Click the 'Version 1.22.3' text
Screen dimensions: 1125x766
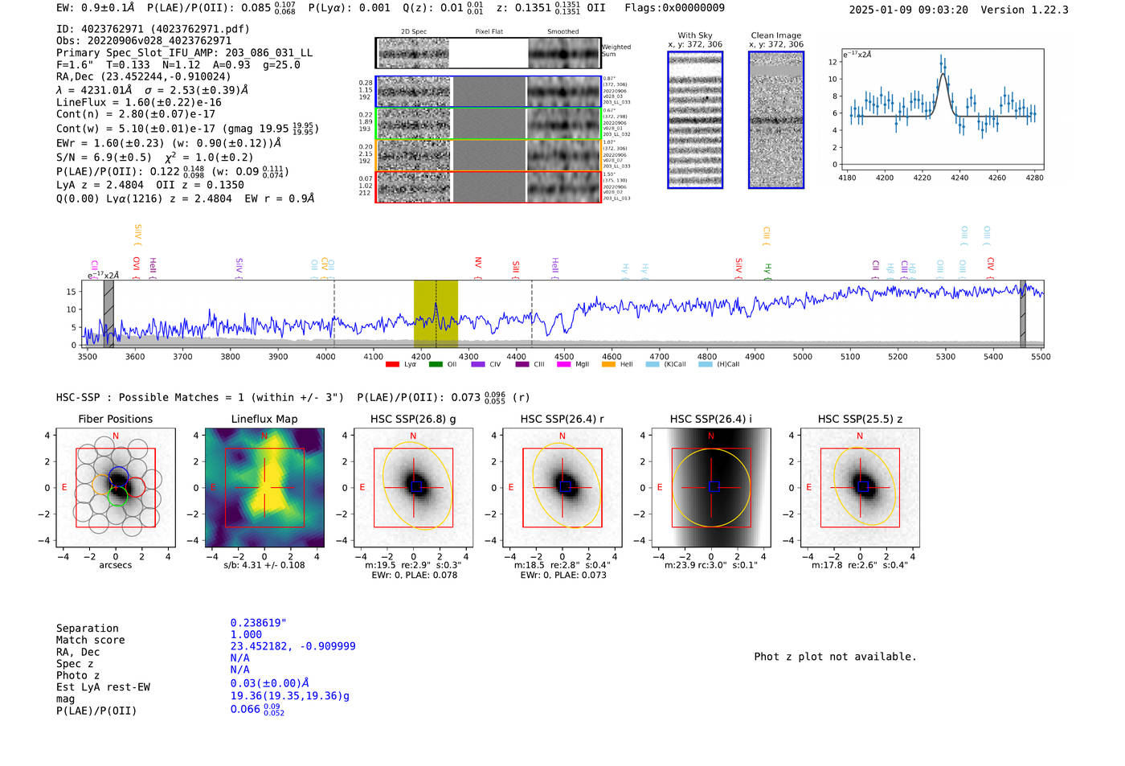tap(1025, 10)
